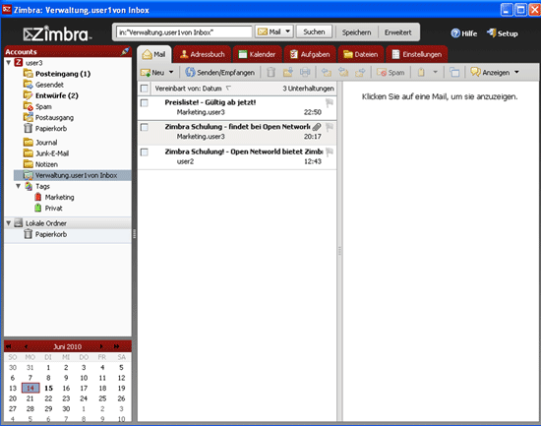Image resolution: width=541 pixels, height=426 pixels.
Task: Check the user2 Zimbra Schulung email
Action: point(145,152)
